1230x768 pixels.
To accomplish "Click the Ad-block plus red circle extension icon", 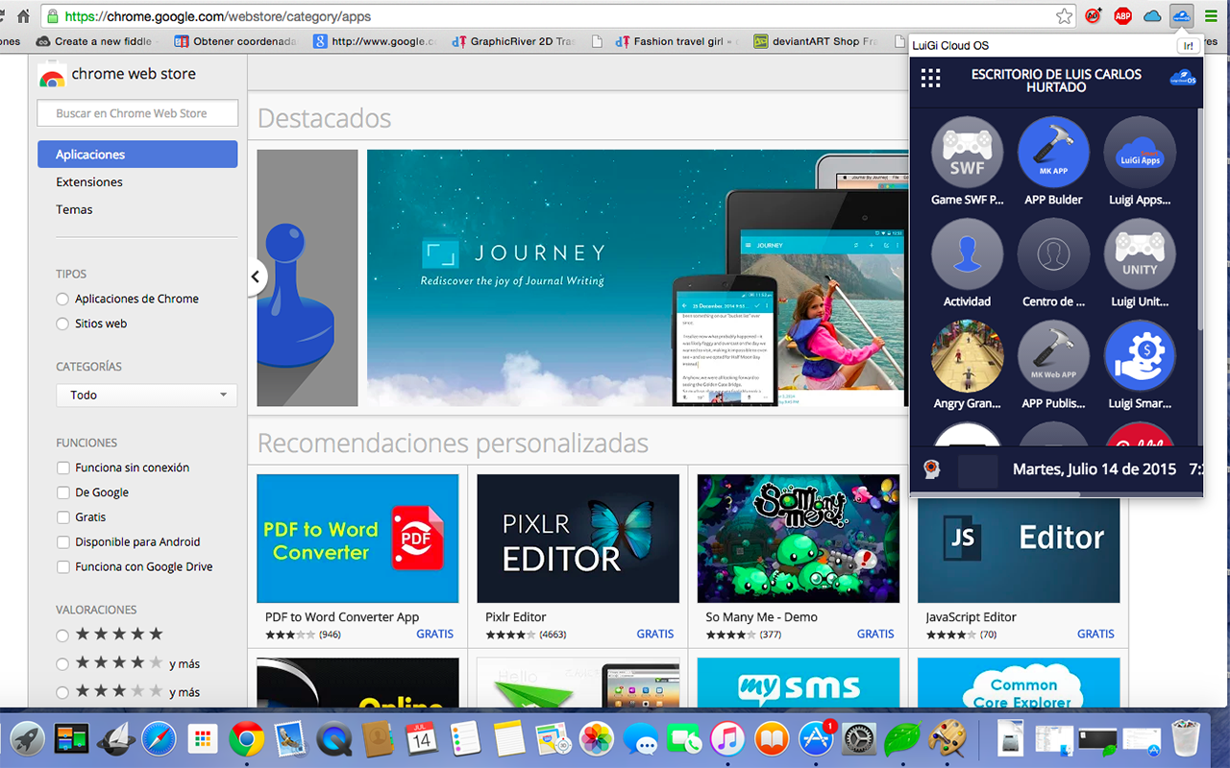I will (1094, 15).
